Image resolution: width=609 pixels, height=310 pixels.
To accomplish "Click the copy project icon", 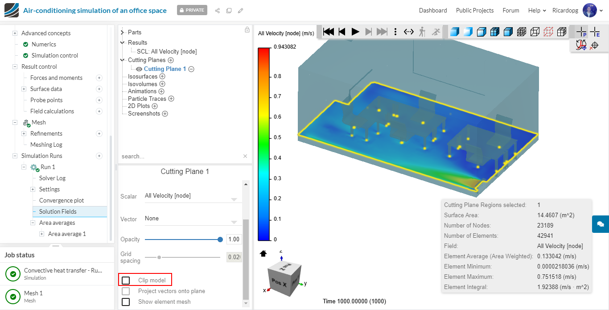I will click(x=229, y=10).
